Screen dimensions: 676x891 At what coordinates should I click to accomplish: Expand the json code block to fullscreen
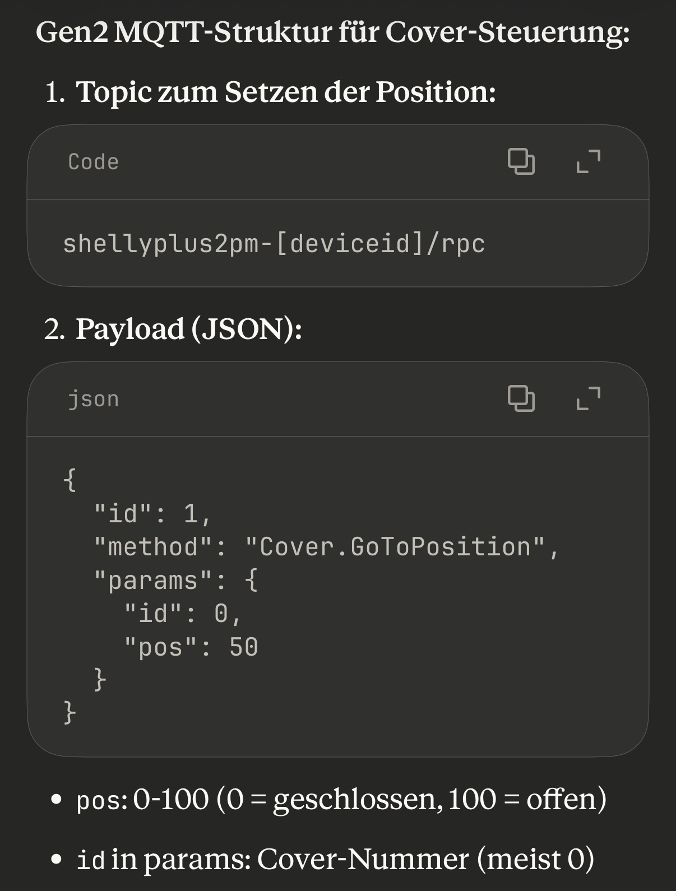588,398
